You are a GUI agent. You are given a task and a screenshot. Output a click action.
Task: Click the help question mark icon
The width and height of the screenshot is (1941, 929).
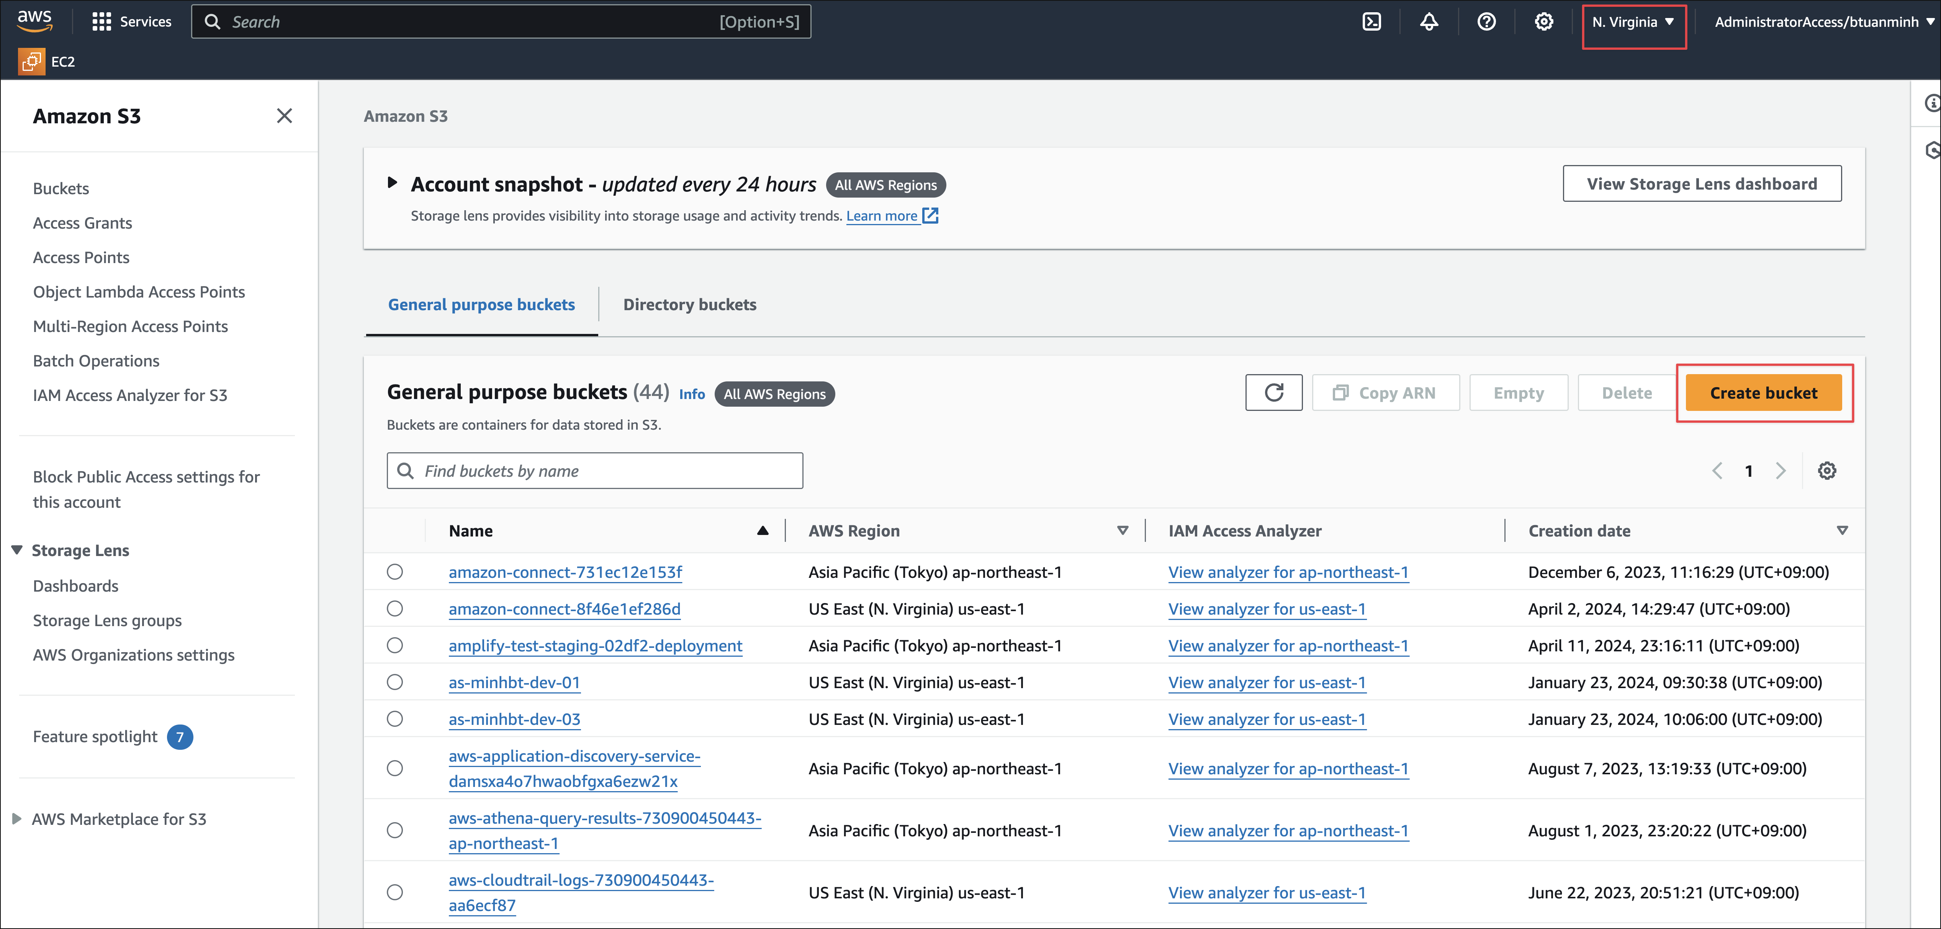tap(1486, 22)
